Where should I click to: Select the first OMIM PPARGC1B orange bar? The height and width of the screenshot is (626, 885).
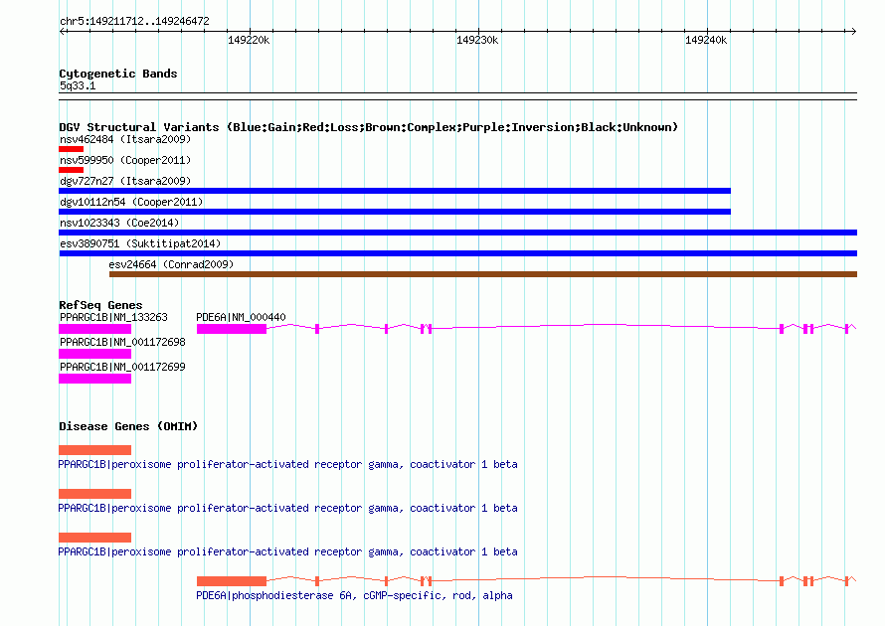point(94,450)
